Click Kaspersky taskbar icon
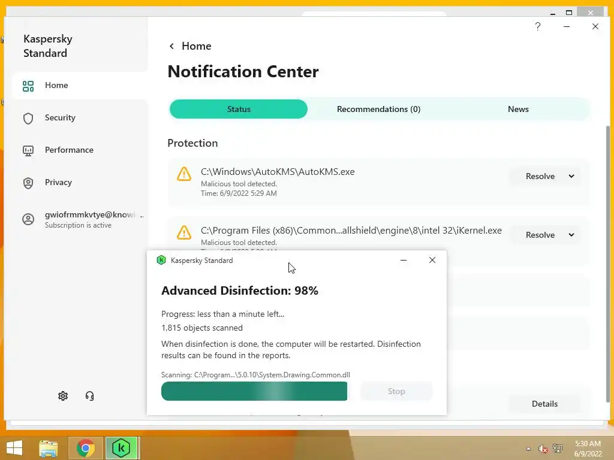 coord(121,448)
